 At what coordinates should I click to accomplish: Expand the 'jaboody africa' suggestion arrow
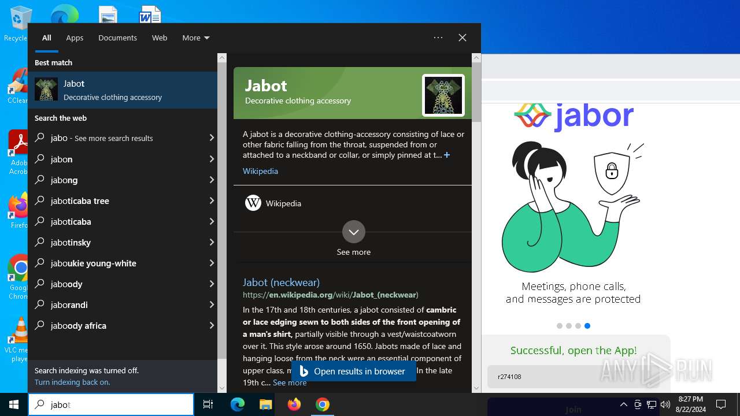tap(212, 325)
